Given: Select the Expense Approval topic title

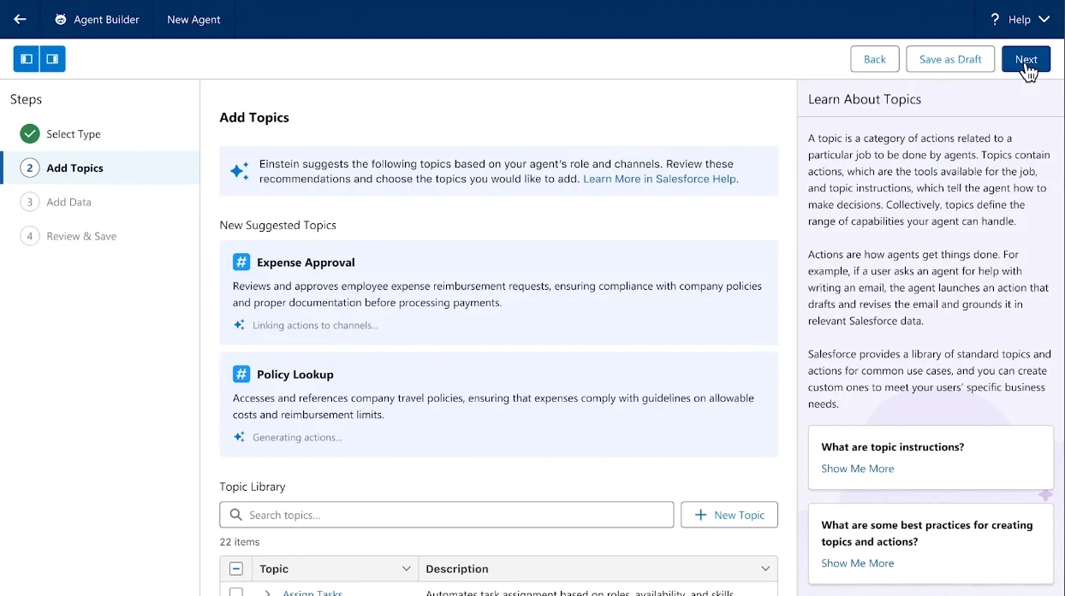Looking at the screenshot, I should (306, 263).
